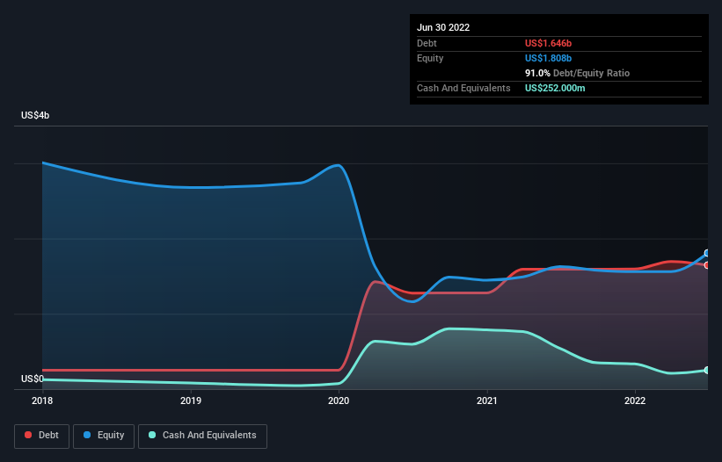Toggle Cash And Equivalents legend button
The width and height of the screenshot is (722, 462).
[x=202, y=436]
